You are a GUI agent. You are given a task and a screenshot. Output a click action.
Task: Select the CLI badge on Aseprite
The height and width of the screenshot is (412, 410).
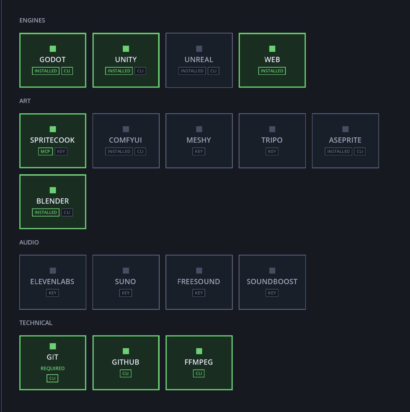pos(360,151)
